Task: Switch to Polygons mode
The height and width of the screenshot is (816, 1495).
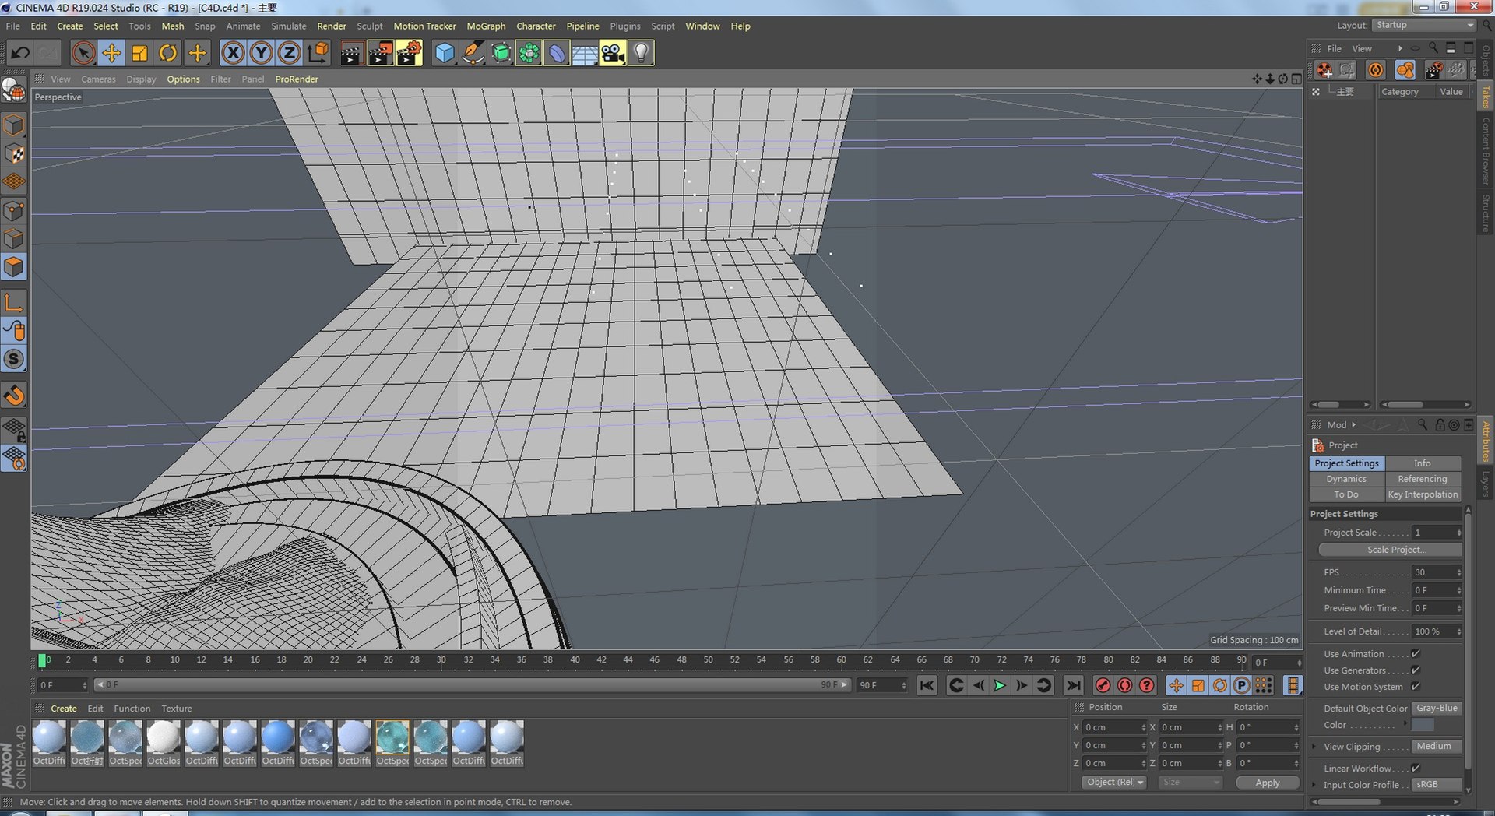Action: [x=14, y=266]
